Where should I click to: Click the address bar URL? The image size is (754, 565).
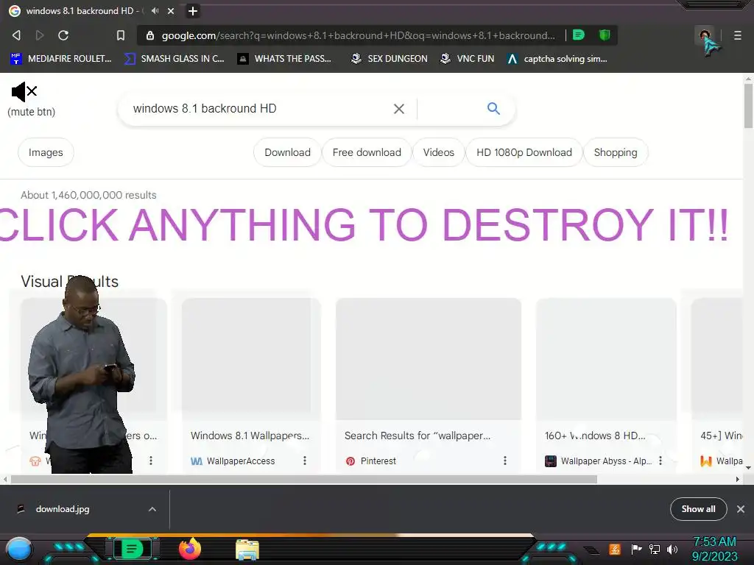pyautogui.click(x=359, y=35)
